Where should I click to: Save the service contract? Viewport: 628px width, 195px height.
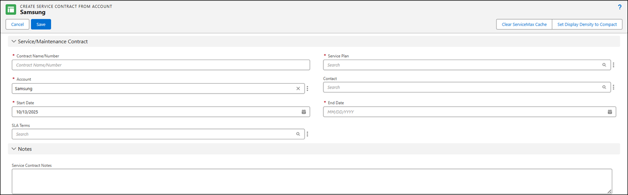[41, 25]
